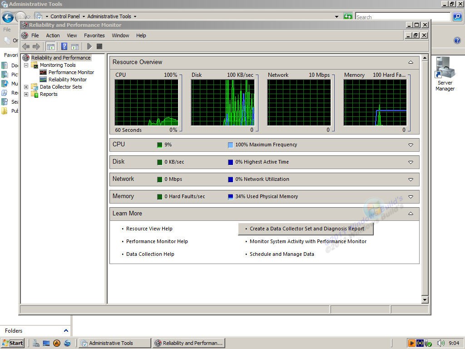Expand the Data Collector Sets node

click(x=26, y=87)
